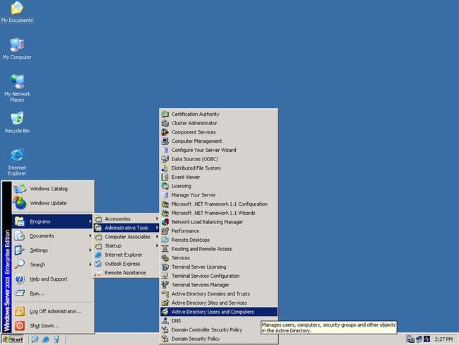Image resolution: width=459 pixels, height=345 pixels.
Task: Click the Performance icon
Action: (165, 231)
